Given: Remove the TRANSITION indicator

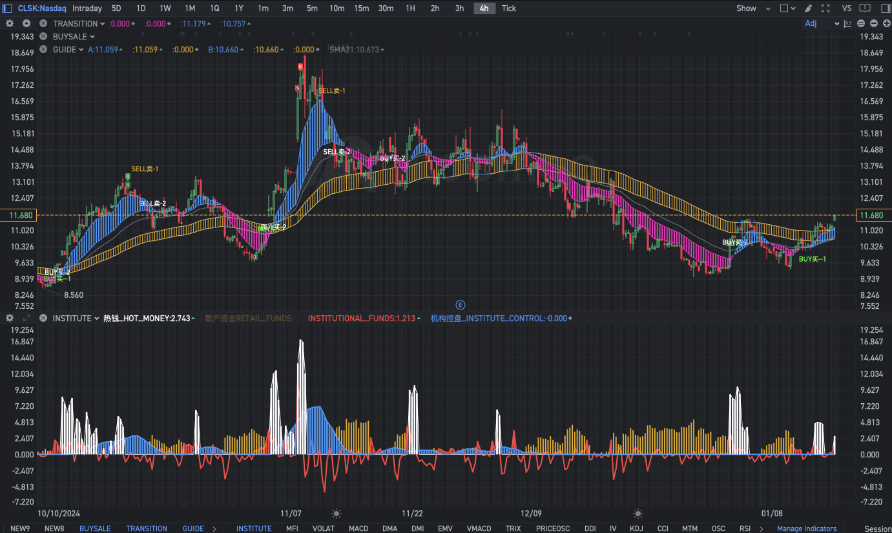Looking at the screenshot, I should pos(43,23).
